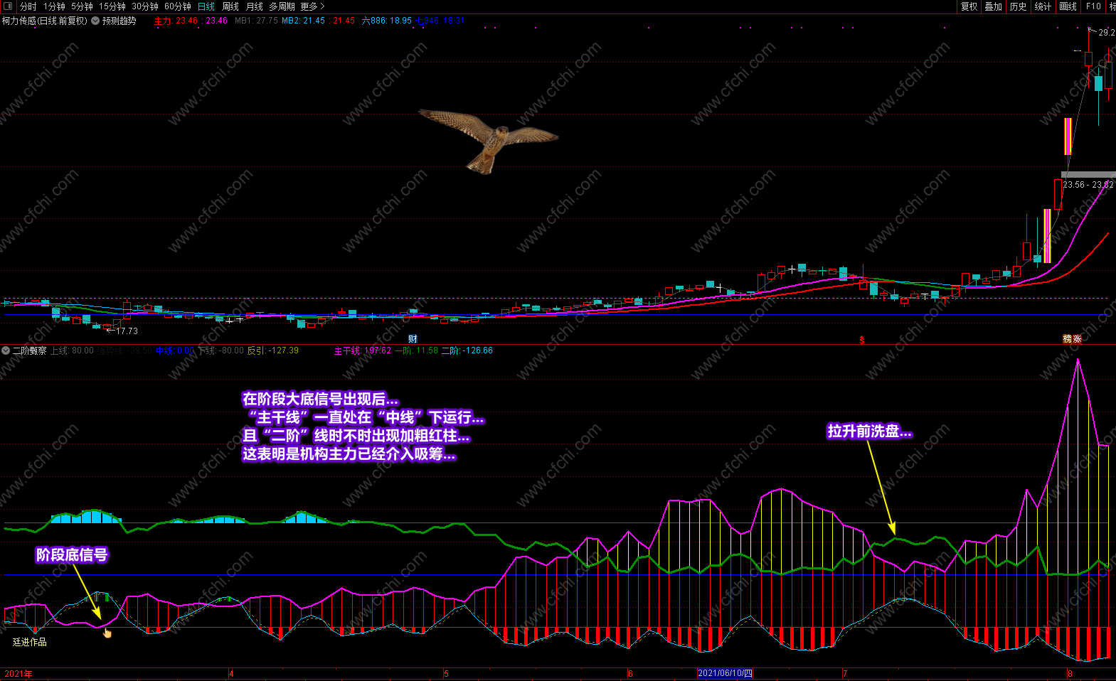The image size is (1116, 681).
Task: Expand 更多 period options
Action: [x=312, y=6]
